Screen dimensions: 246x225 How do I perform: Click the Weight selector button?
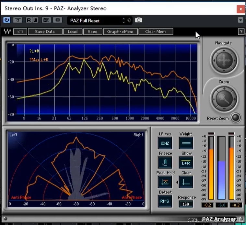coord(186,143)
